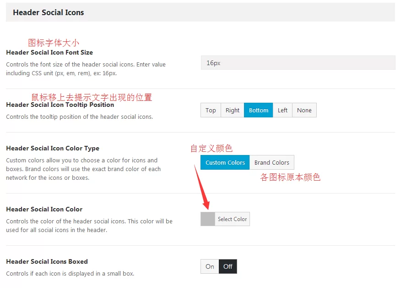Select the Bottom tooltip position
Screen dimensions: 401x288
click(x=259, y=110)
